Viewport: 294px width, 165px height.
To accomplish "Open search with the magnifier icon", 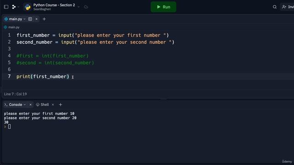I will 275,7.
